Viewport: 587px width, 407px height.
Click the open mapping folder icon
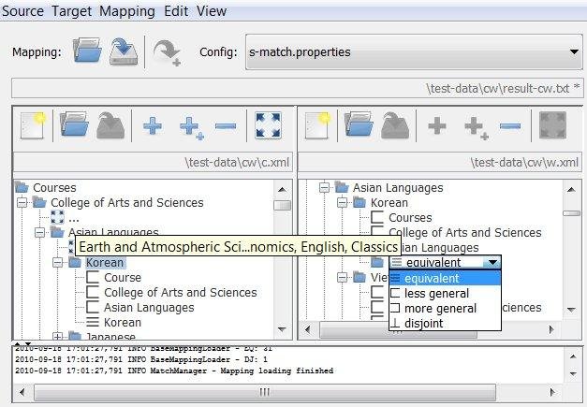pyautogui.click(x=87, y=51)
